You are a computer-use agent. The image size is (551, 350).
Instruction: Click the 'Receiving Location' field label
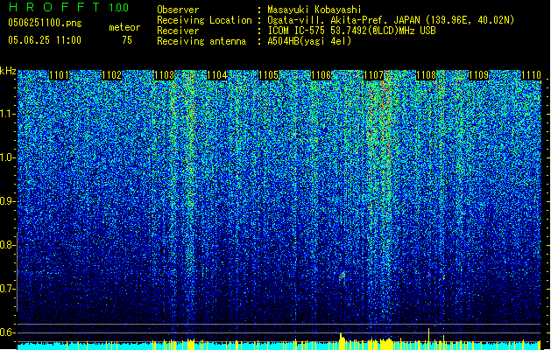[x=204, y=20]
